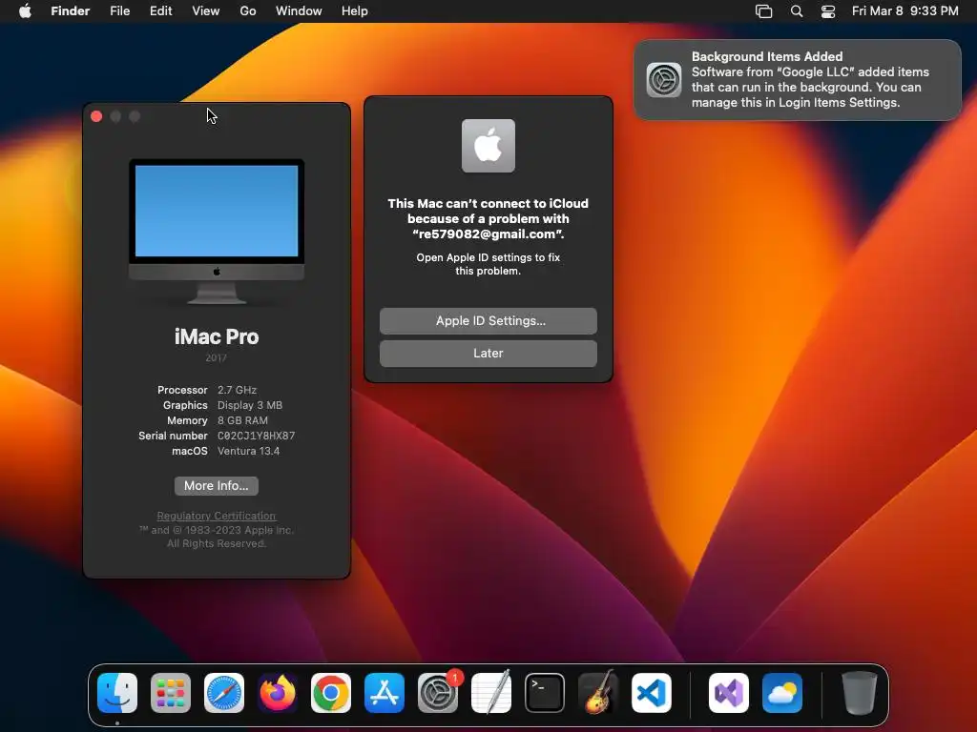
Task: Click More Info... in About window
Action: [217, 485]
